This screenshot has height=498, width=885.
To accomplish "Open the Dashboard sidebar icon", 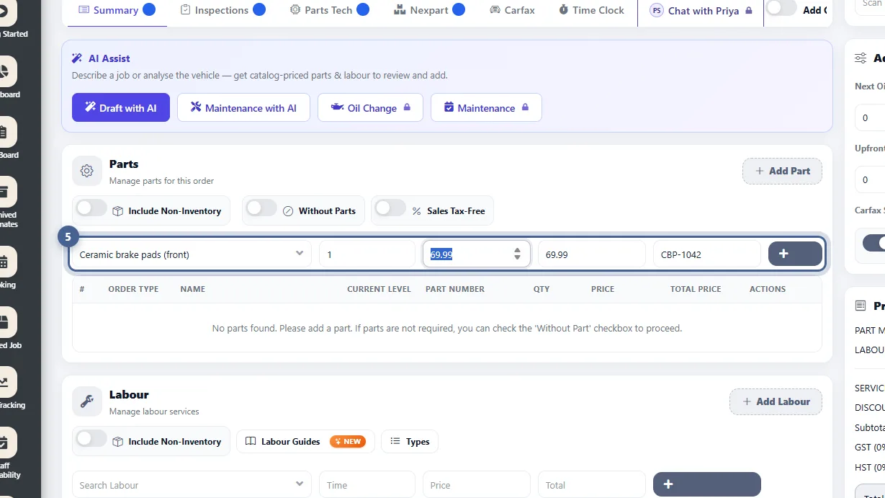I will click(6, 72).
